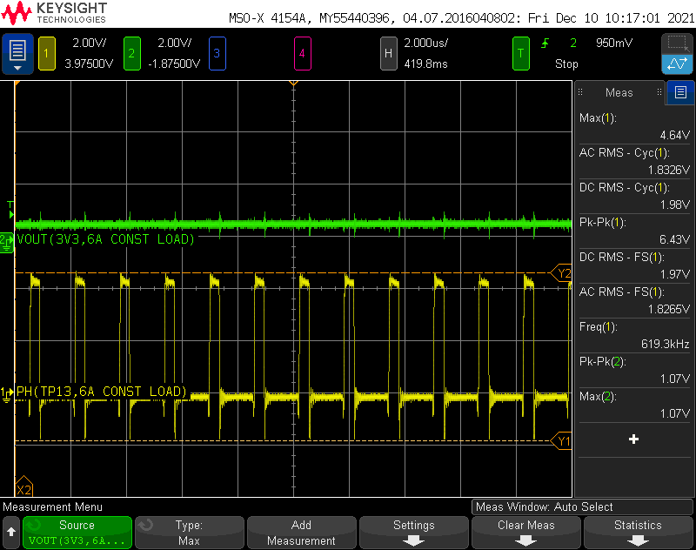Image resolution: width=696 pixels, height=550 pixels.
Task: Open Source VOUT softkey
Action: pos(77,533)
